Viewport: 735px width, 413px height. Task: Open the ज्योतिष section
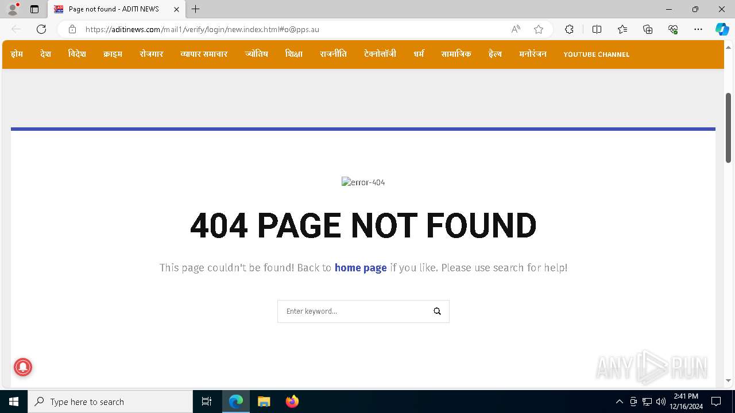click(256, 54)
